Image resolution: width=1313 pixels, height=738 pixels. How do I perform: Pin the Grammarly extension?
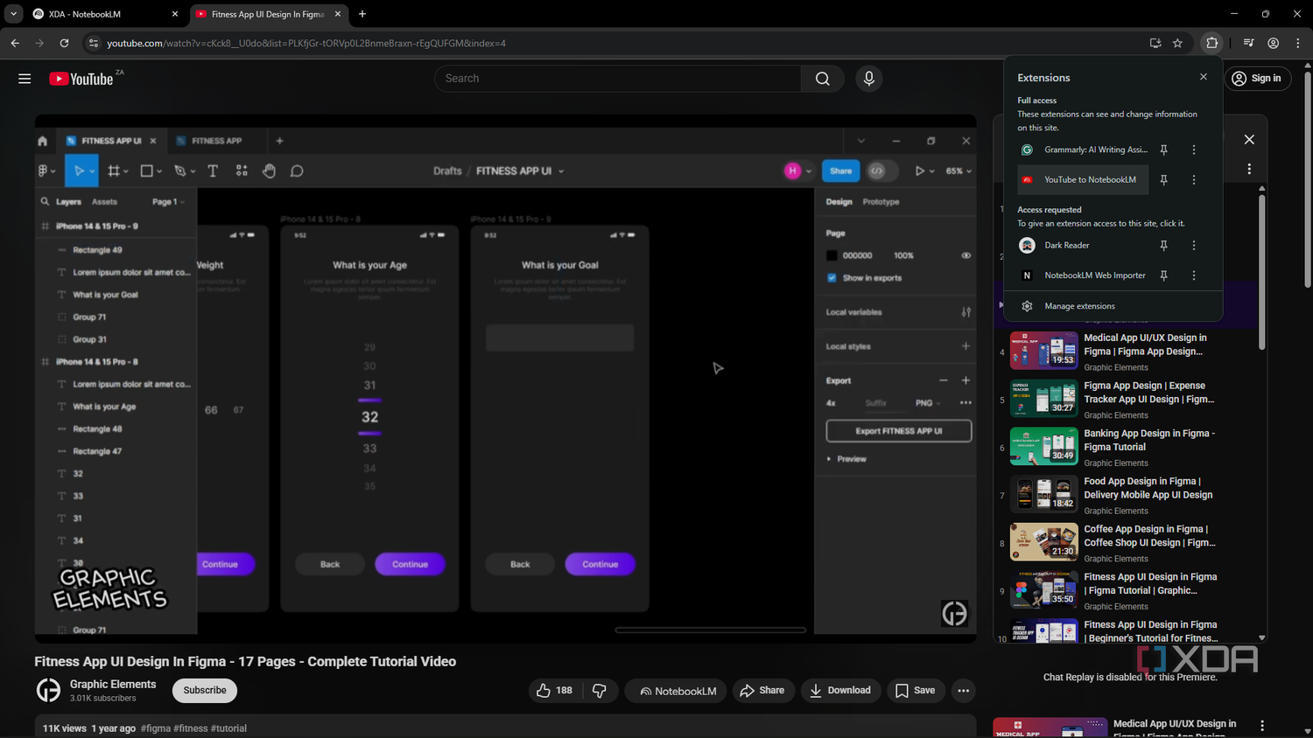coord(1163,150)
